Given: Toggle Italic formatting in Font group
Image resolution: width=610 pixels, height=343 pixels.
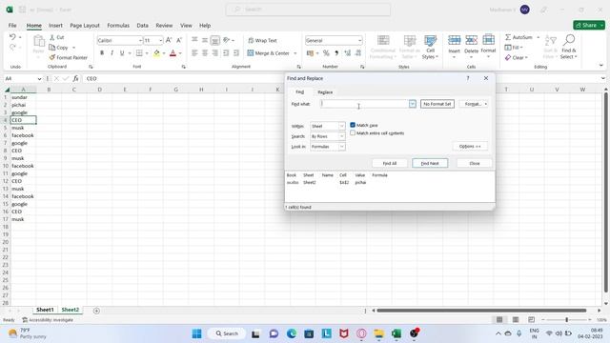Looking at the screenshot, I should click(x=112, y=53).
